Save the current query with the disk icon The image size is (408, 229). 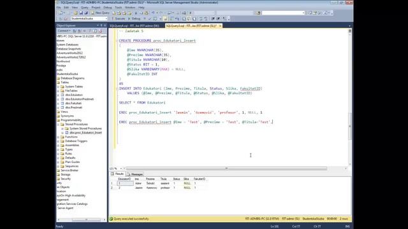point(81,13)
